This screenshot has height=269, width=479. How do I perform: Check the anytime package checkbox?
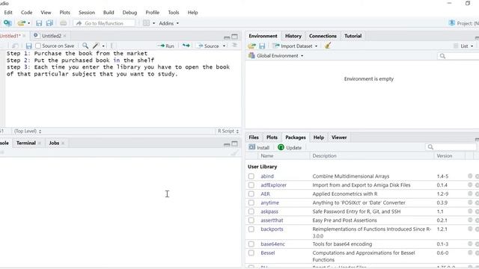point(251,202)
